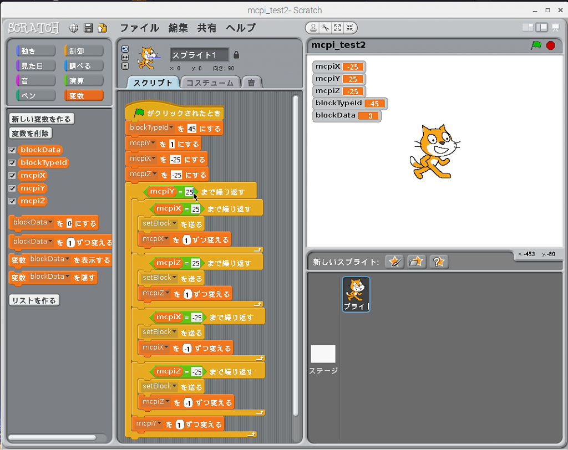Choose a new sprite from file
568x450 pixels.
pos(416,262)
